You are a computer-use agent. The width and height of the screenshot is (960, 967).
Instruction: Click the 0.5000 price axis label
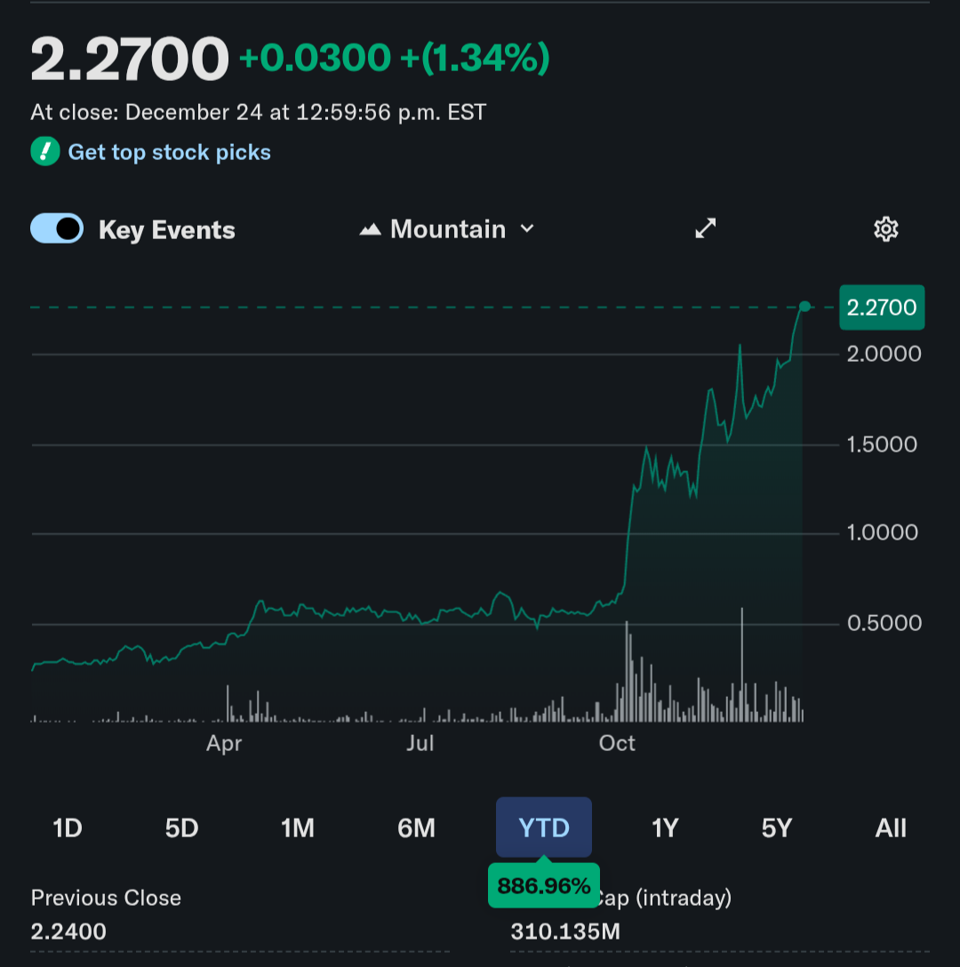884,623
